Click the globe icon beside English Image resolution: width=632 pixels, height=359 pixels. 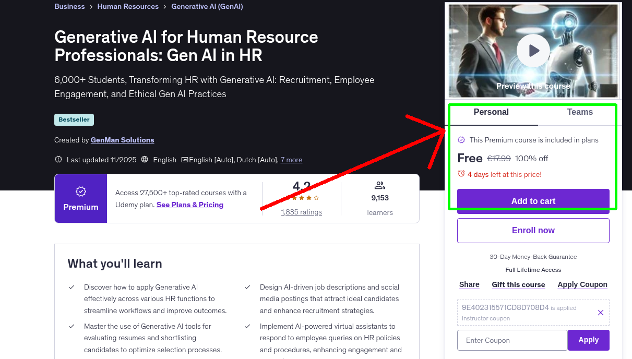pyautogui.click(x=144, y=159)
